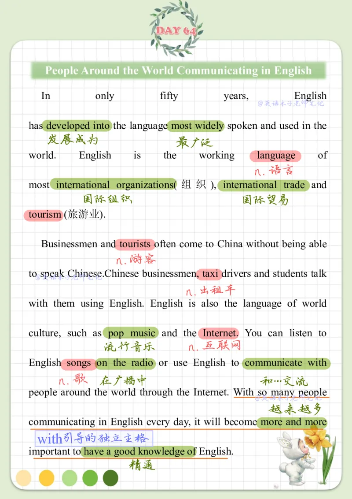Viewport: 352px width, 499px height.
Task: Click the printed gloss '组织' in parentheses
Action: coord(194,185)
